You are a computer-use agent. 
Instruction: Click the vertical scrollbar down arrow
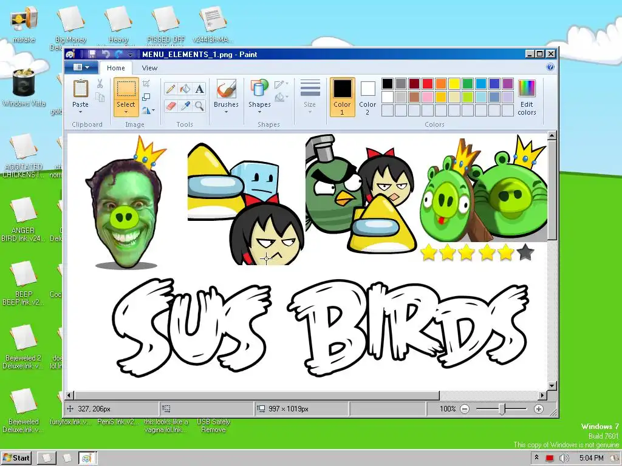(x=552, y=385)
